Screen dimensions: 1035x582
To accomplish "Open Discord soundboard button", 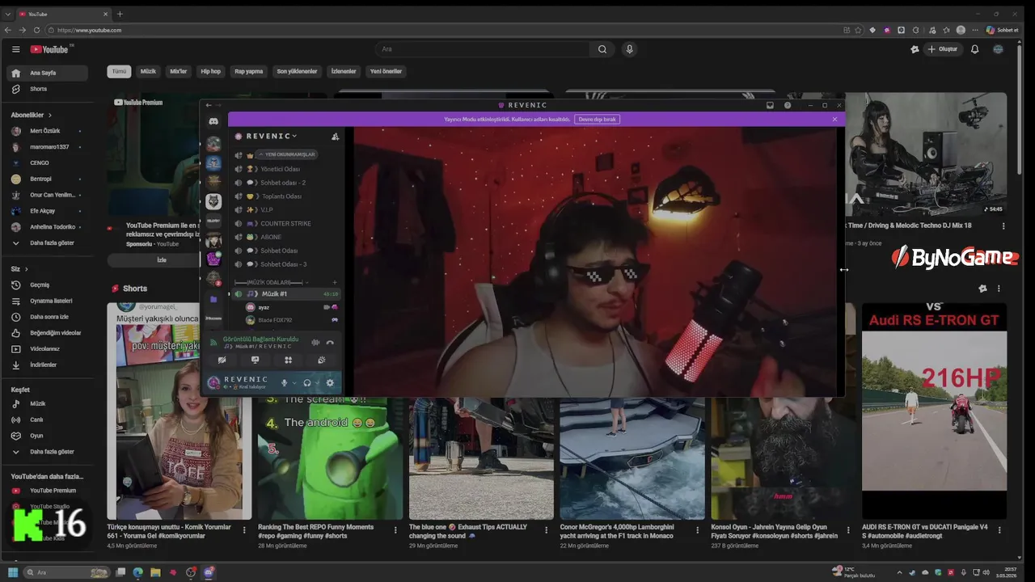I will click(x=321, y=360).
